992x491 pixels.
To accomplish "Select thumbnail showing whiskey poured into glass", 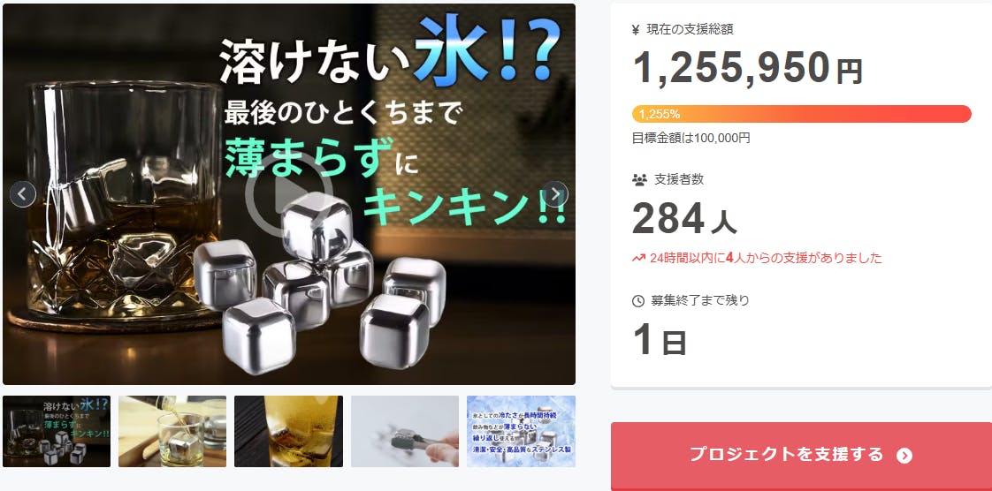I will point(172,431).
